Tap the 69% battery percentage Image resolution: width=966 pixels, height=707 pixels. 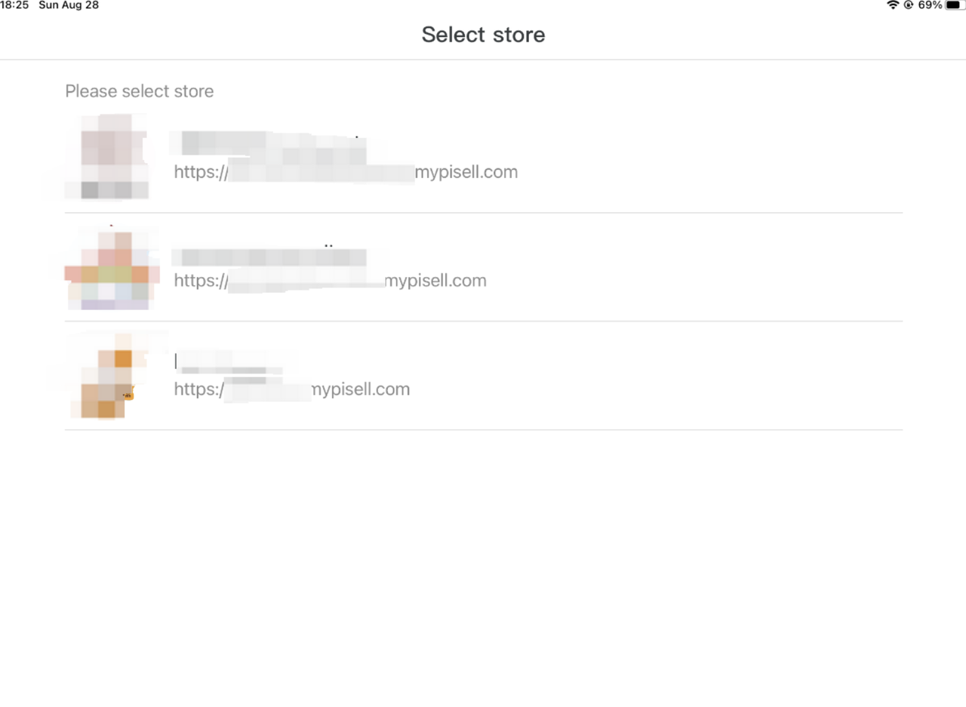[x=930, y=5]
